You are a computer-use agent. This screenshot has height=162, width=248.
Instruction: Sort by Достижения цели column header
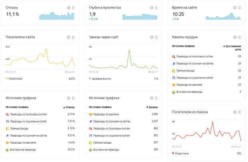[x=232, y=48]
